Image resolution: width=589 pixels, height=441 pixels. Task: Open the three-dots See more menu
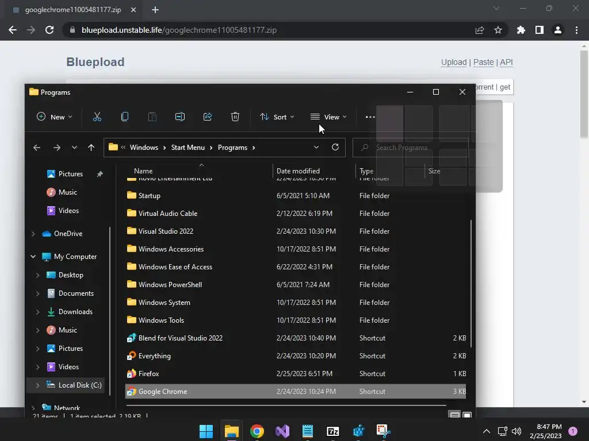click(x=370, y=117)
